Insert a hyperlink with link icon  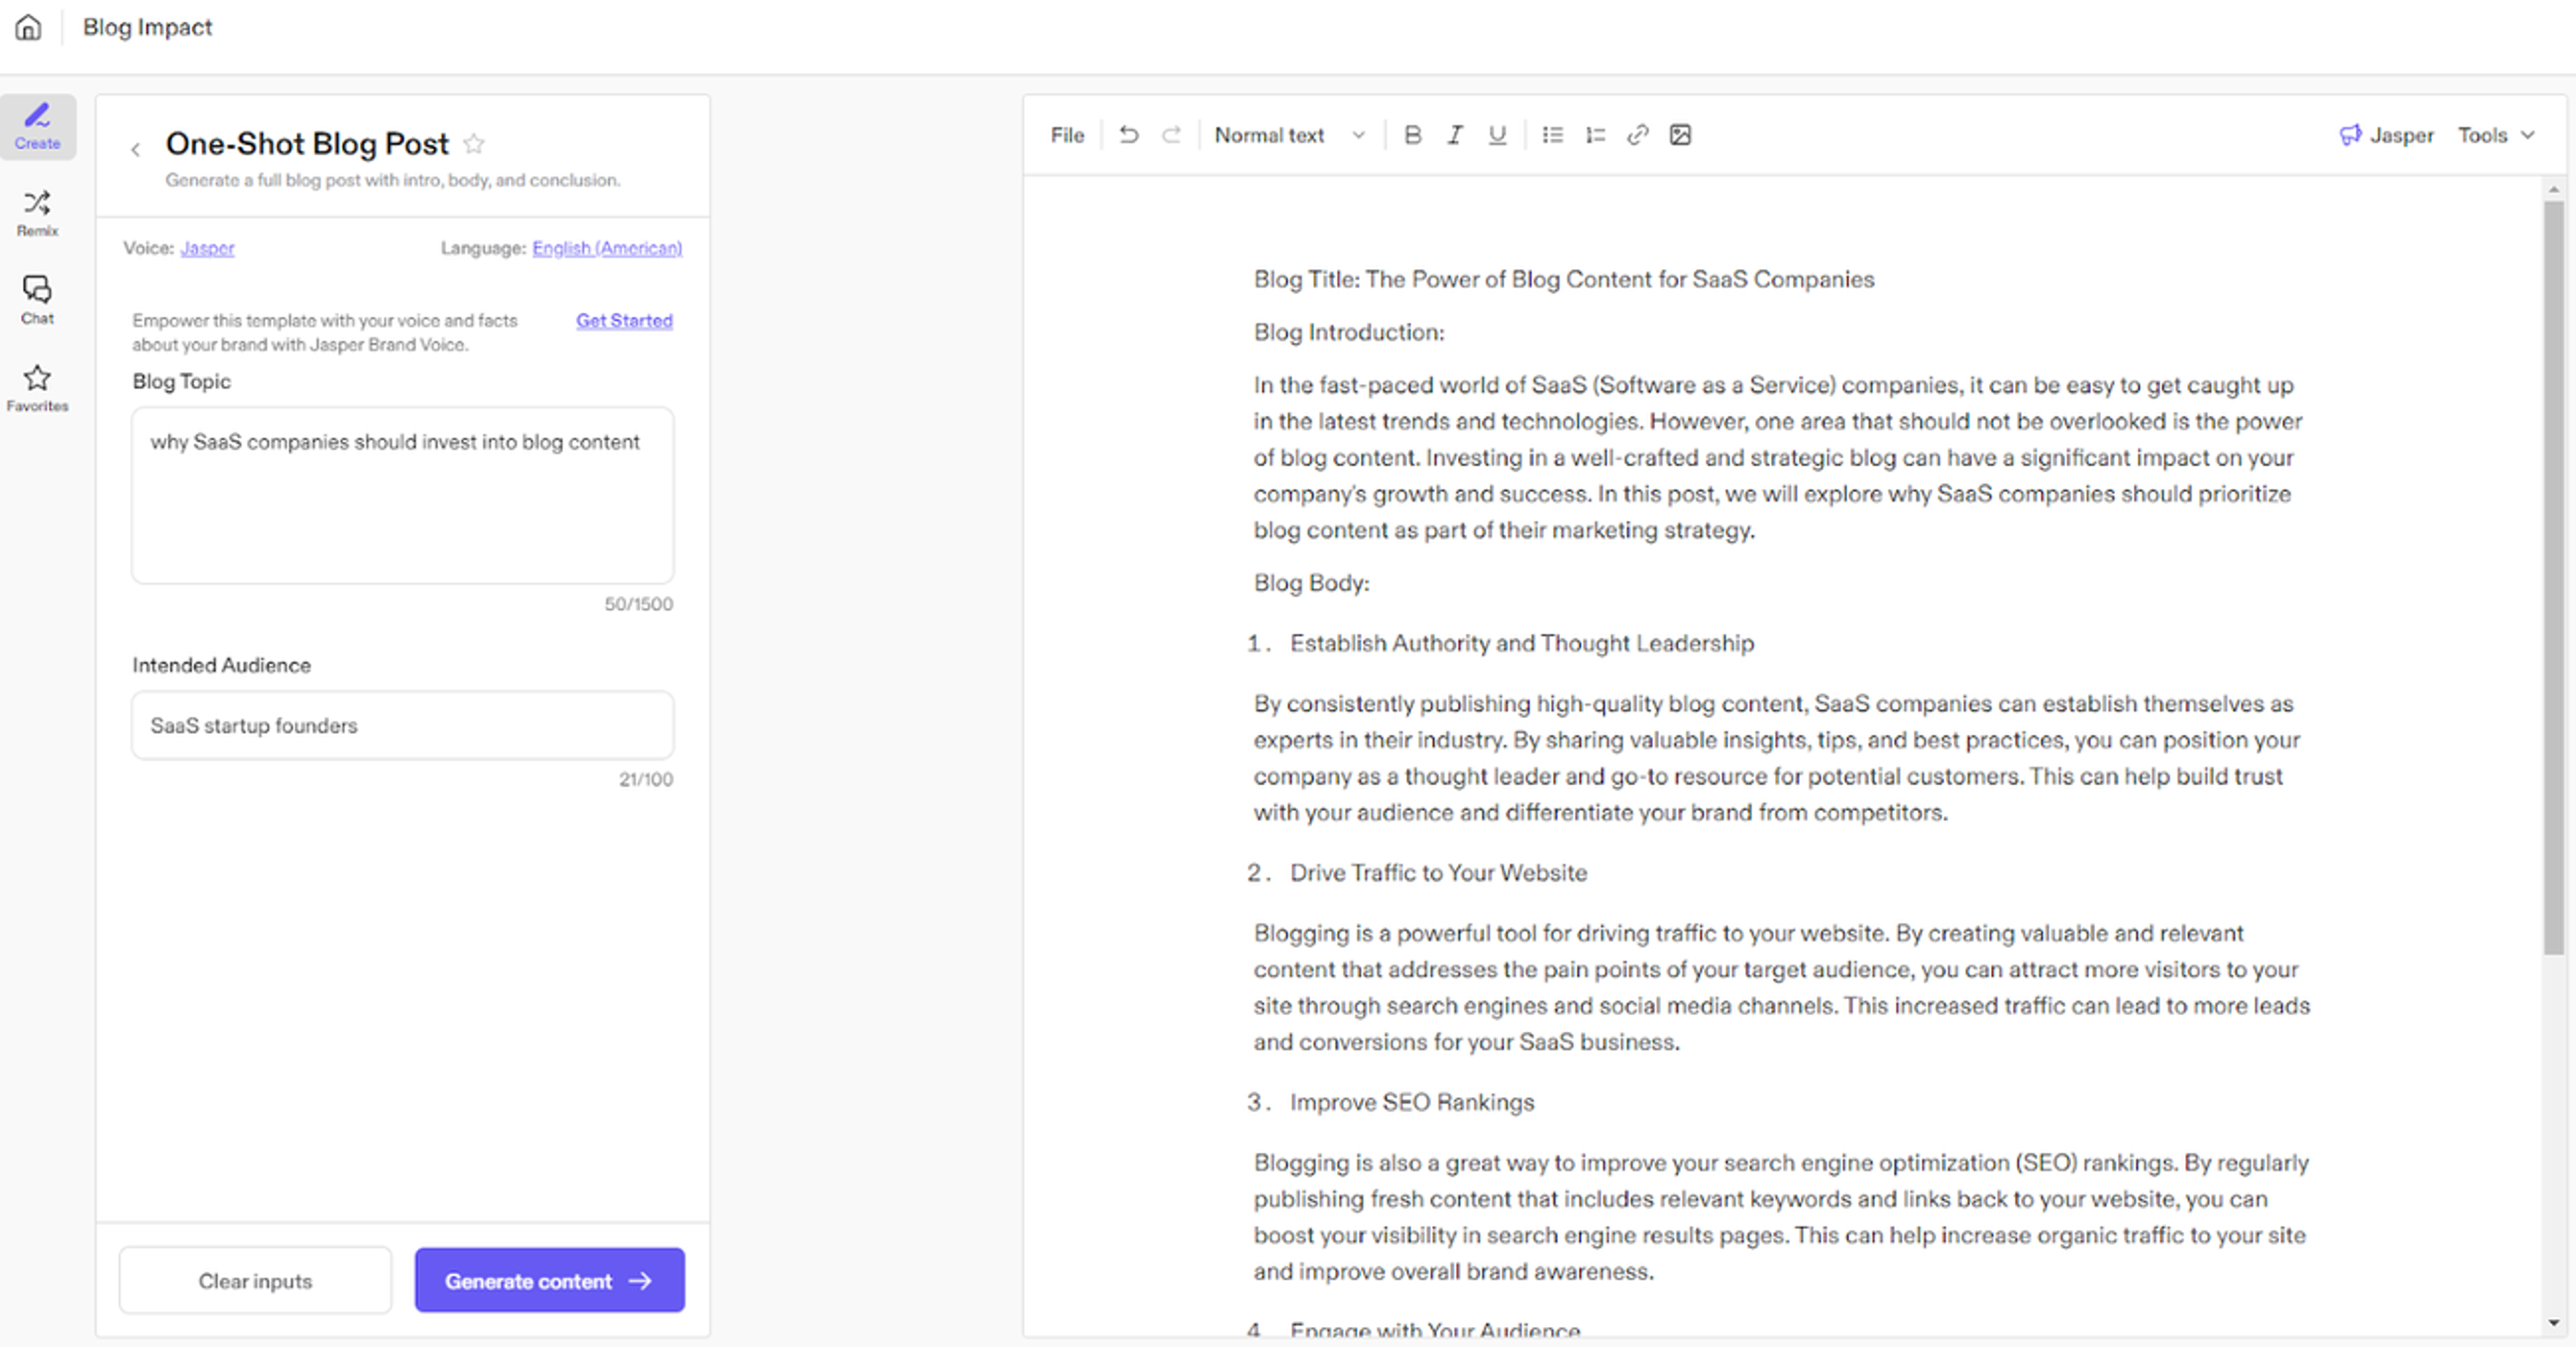(1637, 135)
